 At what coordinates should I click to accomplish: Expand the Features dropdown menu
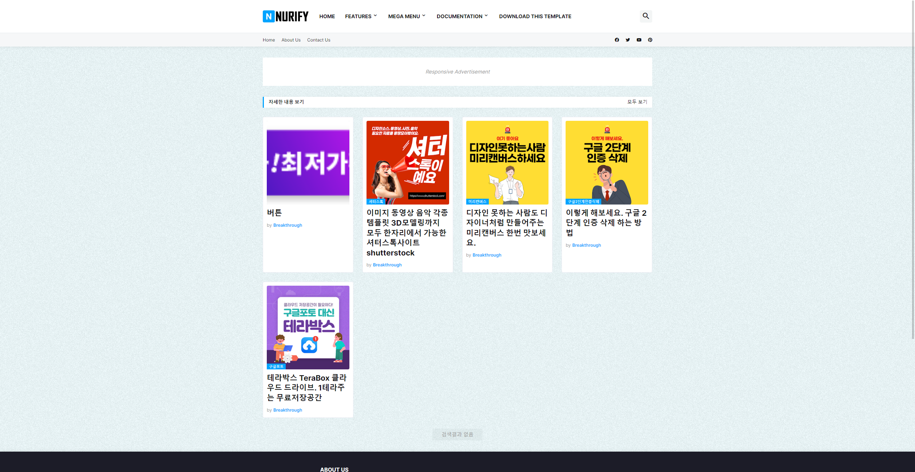[361, 16]
